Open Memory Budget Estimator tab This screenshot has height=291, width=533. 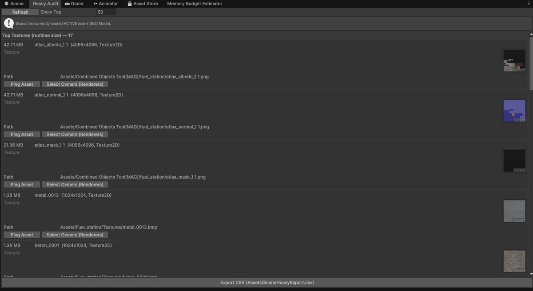point(195,4)
